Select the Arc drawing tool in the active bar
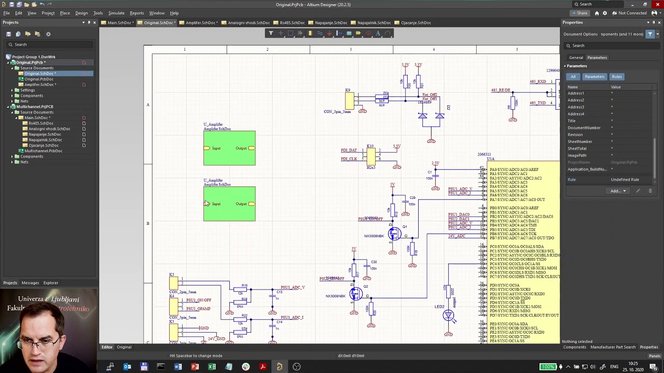 tap(388, 33)
